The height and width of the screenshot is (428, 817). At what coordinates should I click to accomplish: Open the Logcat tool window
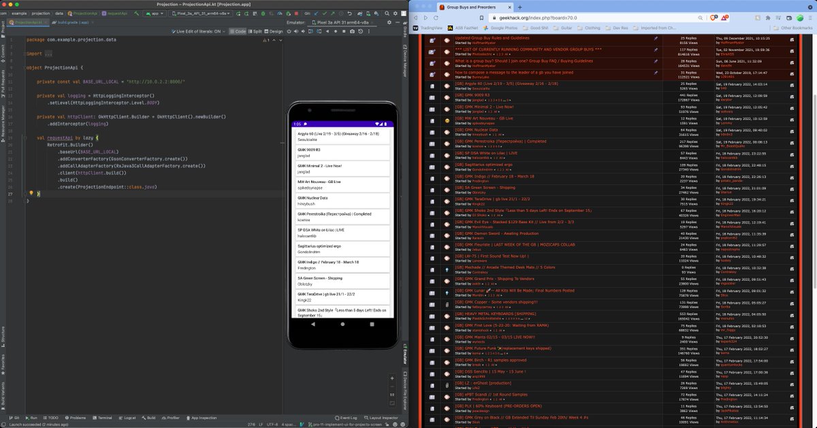tap(127, 418)
